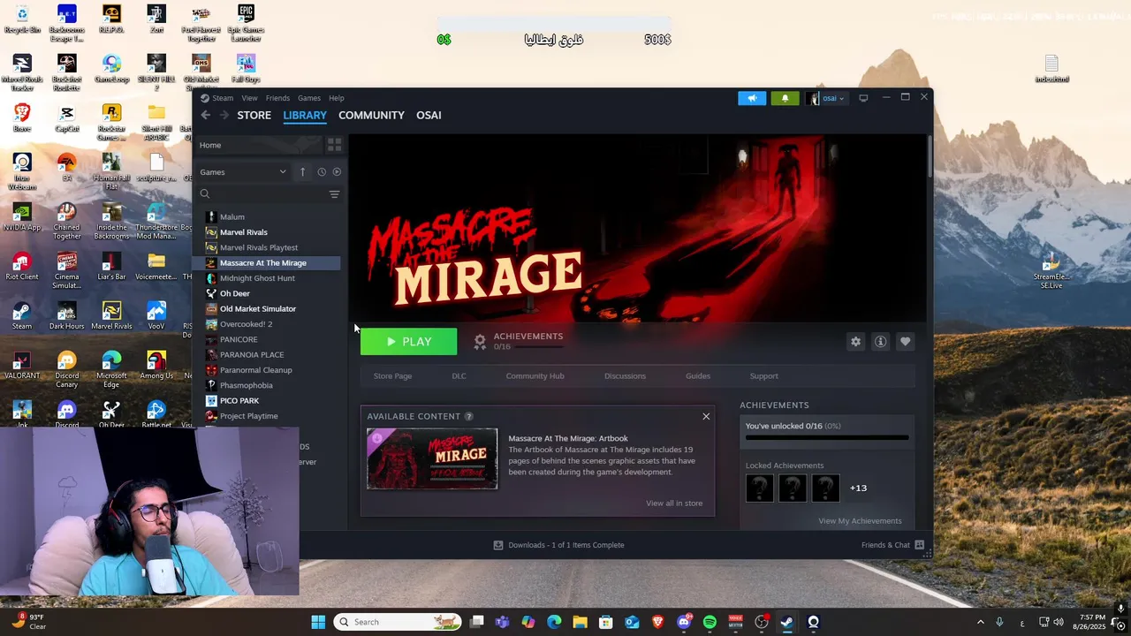Expand the Games category dropdown
This screenshot has width=1131, height=636.
pyautogui.click(x=243, y=172)
